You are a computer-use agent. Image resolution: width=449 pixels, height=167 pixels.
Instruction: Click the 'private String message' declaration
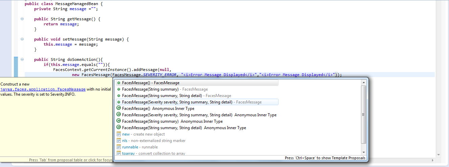click(x=66, y=9)
